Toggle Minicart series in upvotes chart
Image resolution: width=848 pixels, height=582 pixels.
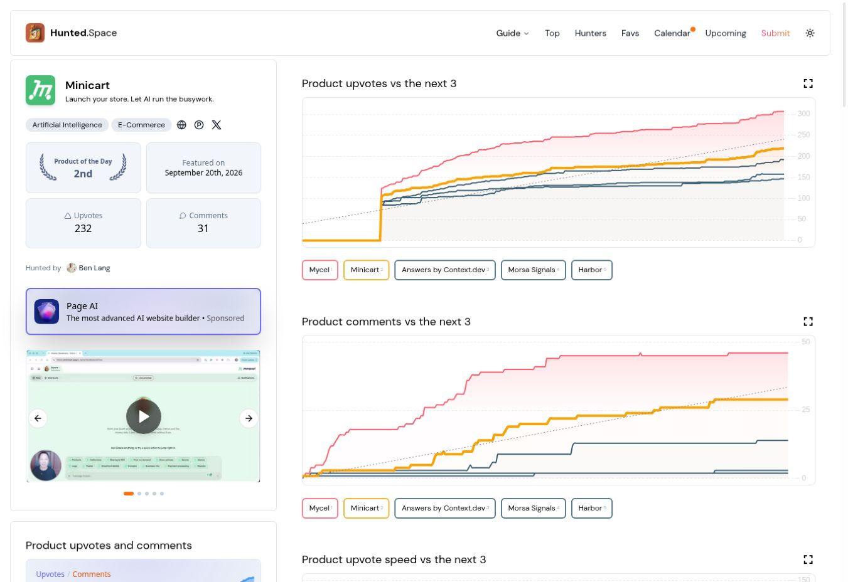[367, 270]
